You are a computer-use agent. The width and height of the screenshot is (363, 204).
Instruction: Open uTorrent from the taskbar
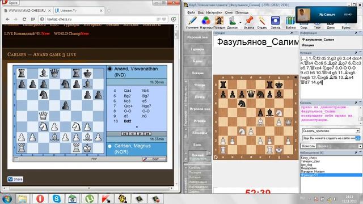90,199
